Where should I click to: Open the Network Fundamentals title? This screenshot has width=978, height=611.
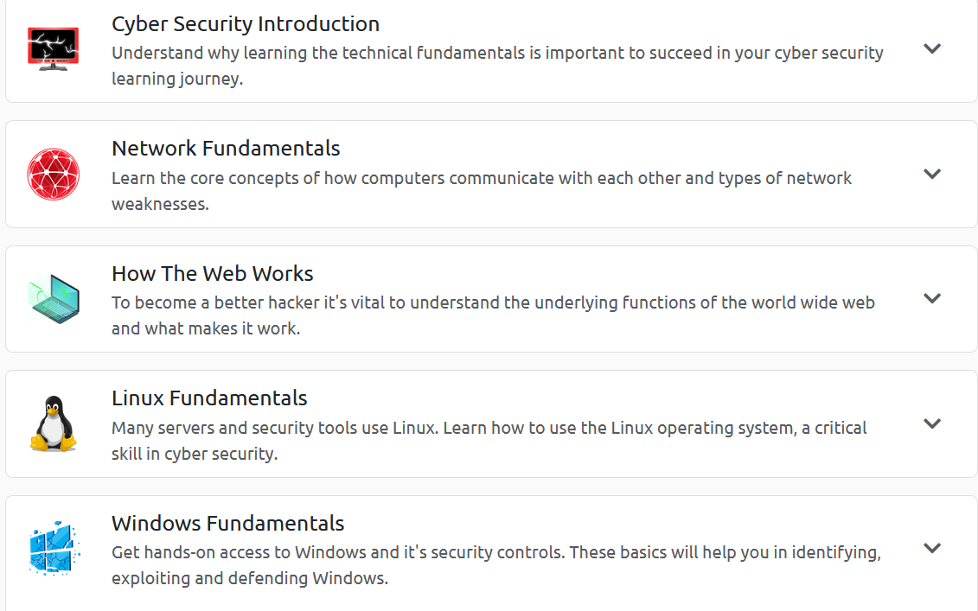point(226,149)
